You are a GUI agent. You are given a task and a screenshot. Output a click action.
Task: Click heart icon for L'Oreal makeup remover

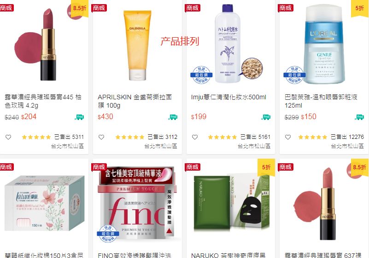click(x=288, y=137)
